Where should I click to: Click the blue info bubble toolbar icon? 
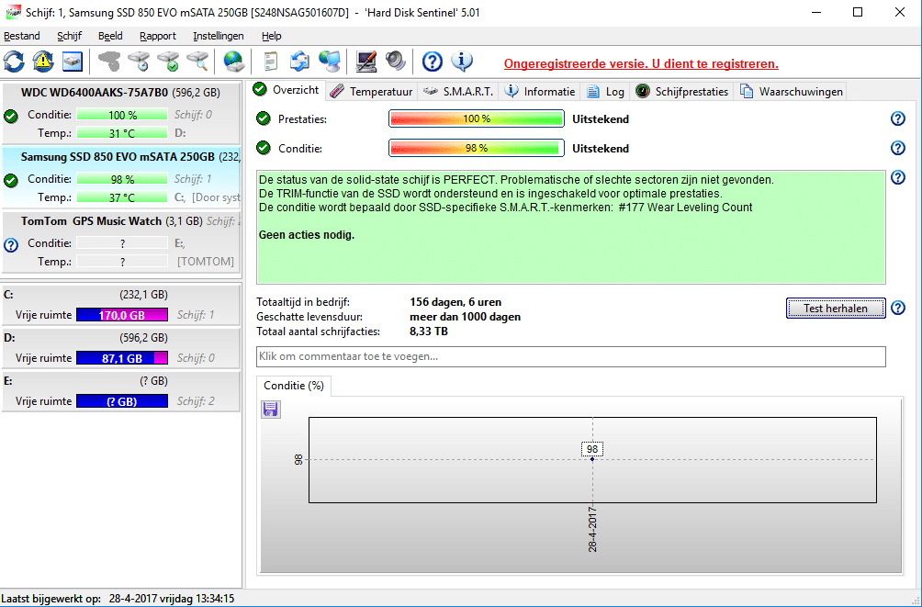click(x=462, y=62)
